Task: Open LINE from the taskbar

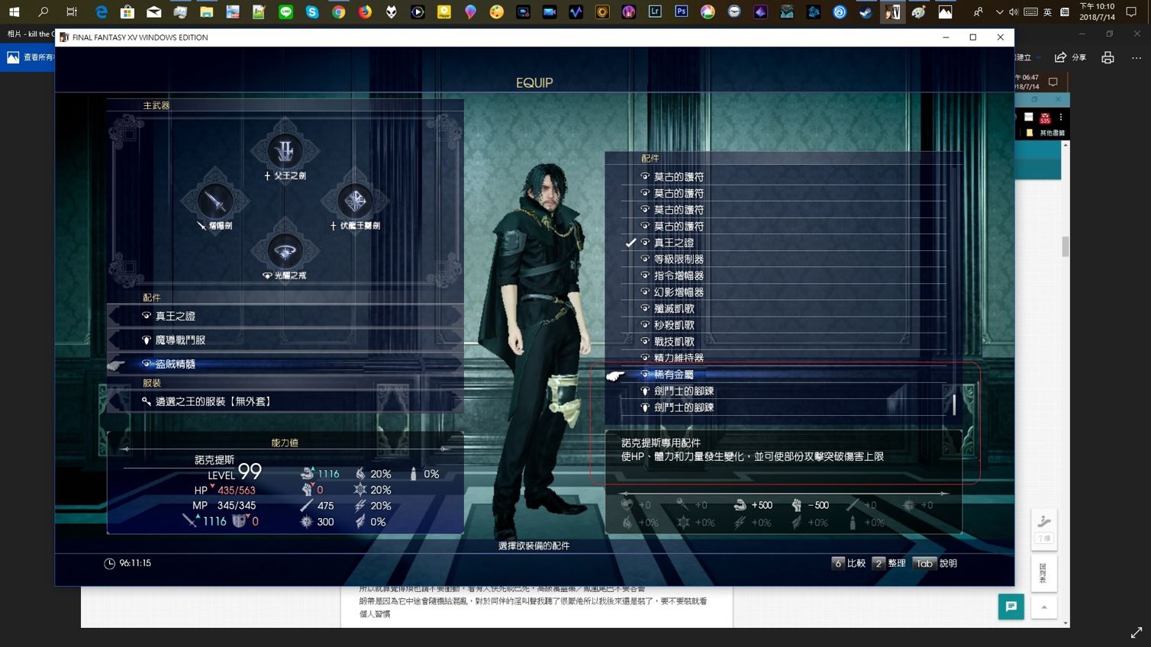Action: click(x=285, y=12)
